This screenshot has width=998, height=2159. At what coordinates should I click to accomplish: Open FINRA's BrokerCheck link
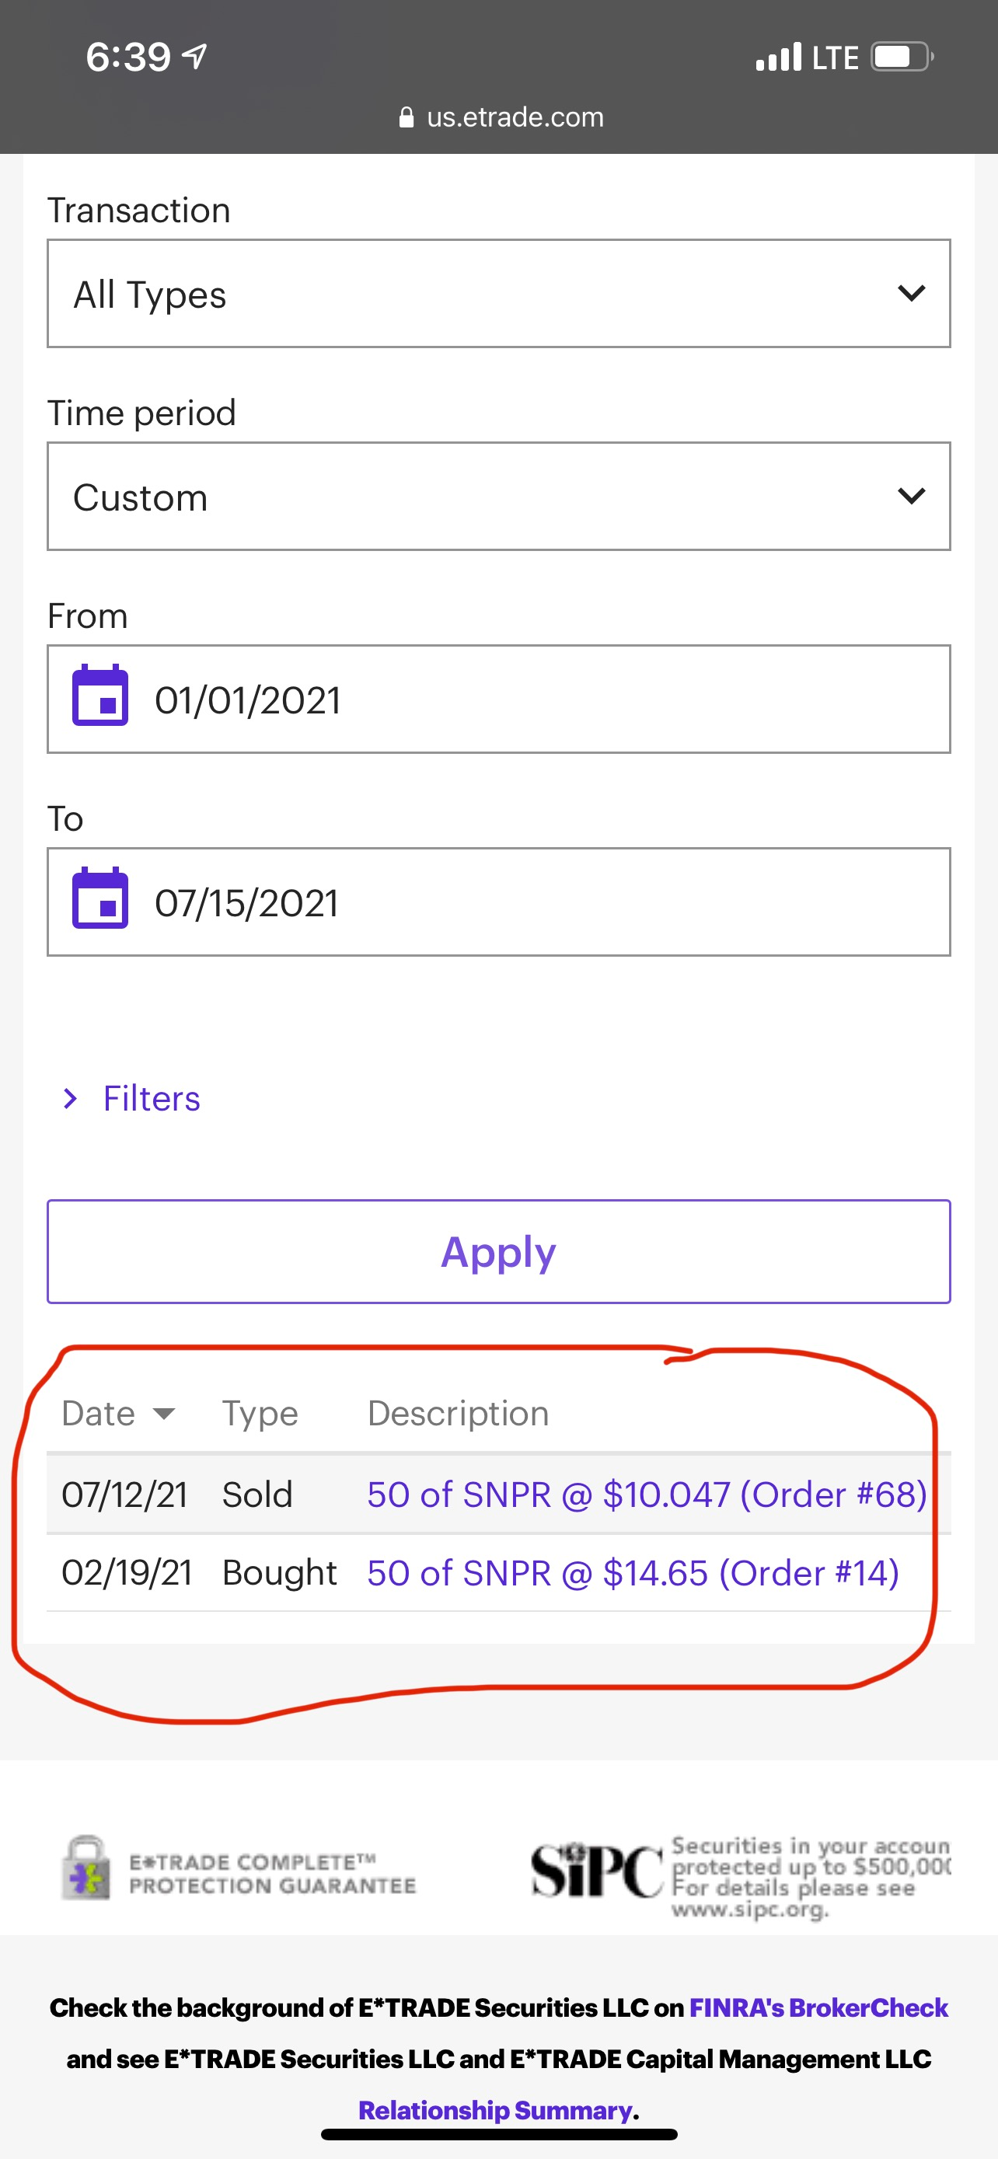click(x=818, y=2007)
